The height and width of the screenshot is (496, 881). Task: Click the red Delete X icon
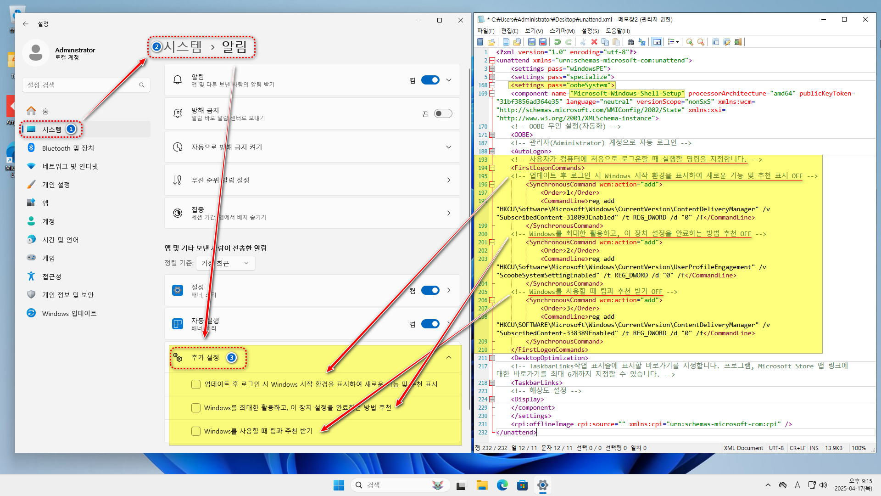tap(594, 42)
